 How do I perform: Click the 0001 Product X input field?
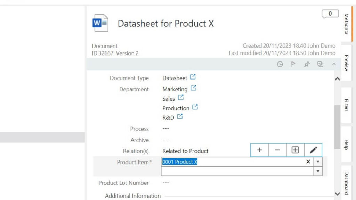(x=237, y=162)
